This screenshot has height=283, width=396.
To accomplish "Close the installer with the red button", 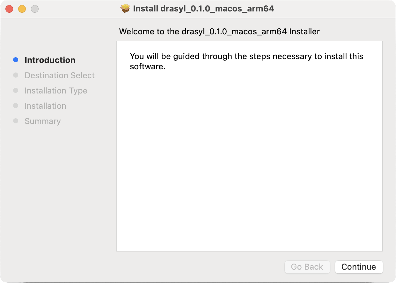I will point(9,9).
